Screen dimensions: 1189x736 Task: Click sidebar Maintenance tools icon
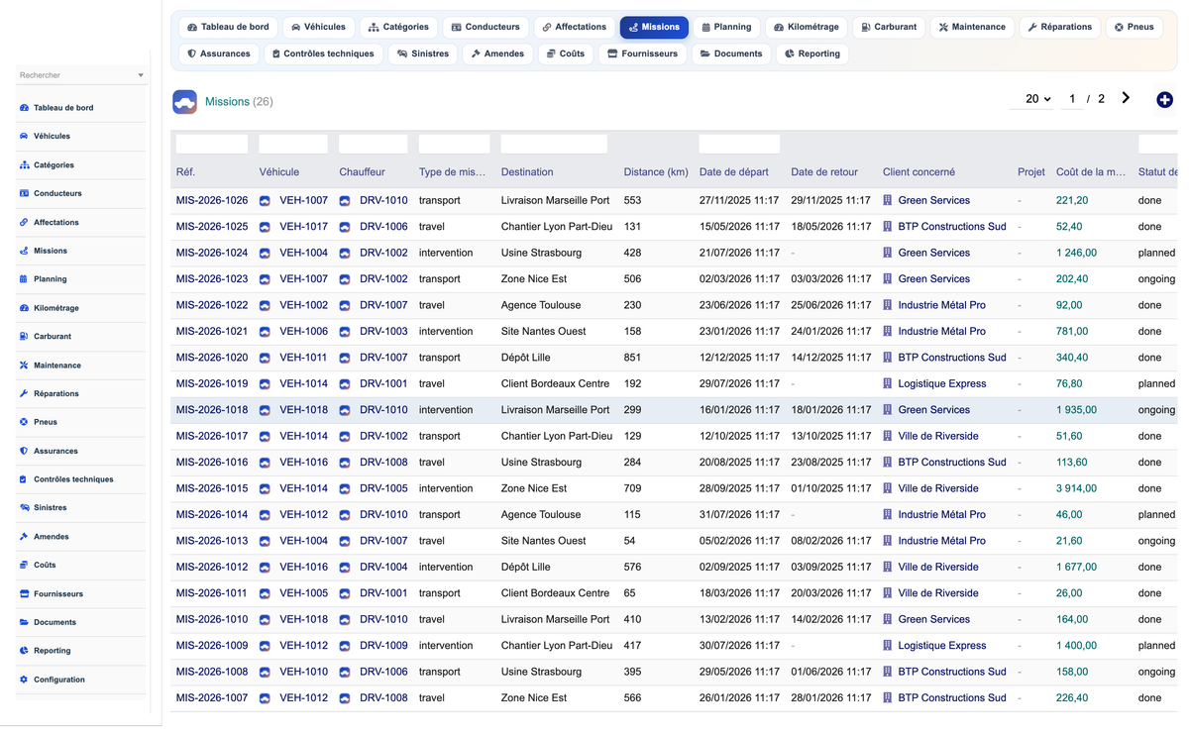(24, 366)
